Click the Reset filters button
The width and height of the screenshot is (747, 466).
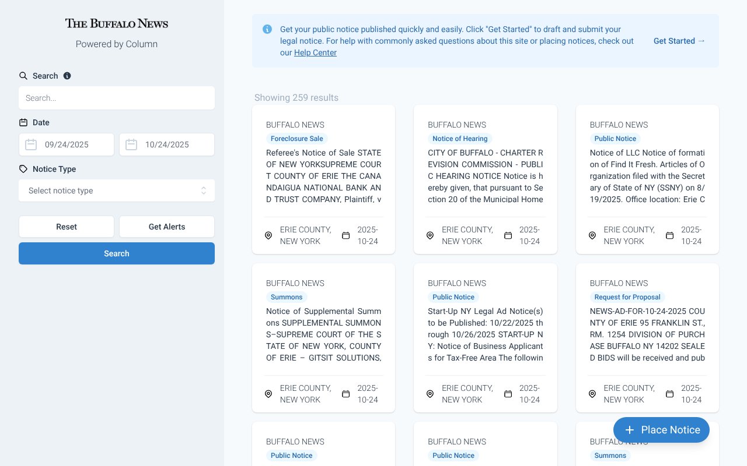(x=66, y=227)
